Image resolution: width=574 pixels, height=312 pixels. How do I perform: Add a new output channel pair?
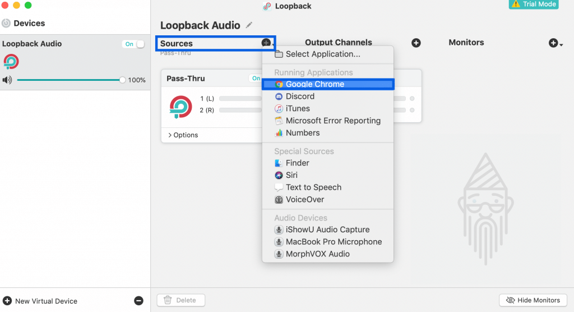[416, 43]
